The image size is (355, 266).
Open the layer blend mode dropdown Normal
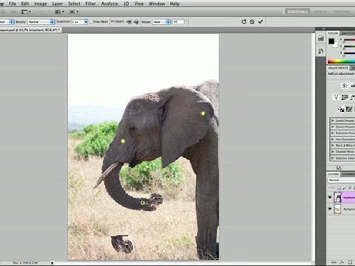342,180
